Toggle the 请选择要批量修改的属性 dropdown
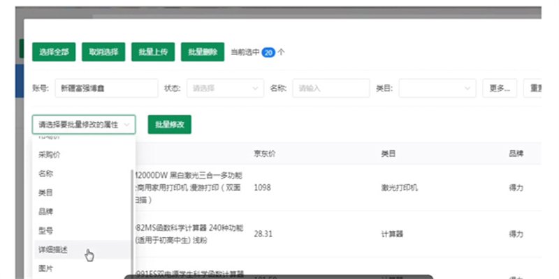The width and height of the screenshot is (559, 279). (84, 125)
